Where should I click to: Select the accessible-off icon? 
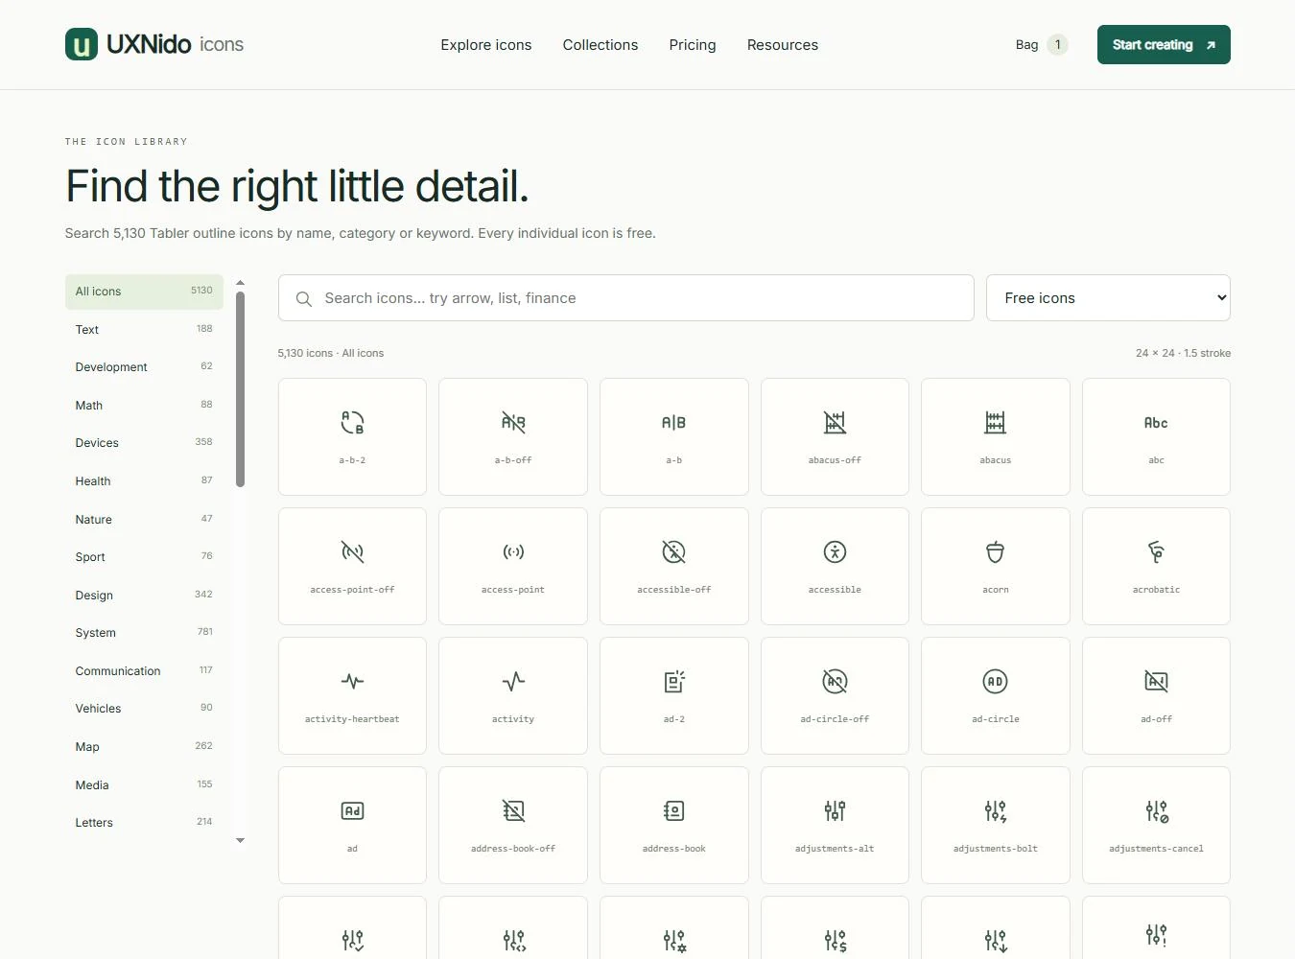pyautogui.click(x=674, y=566)
